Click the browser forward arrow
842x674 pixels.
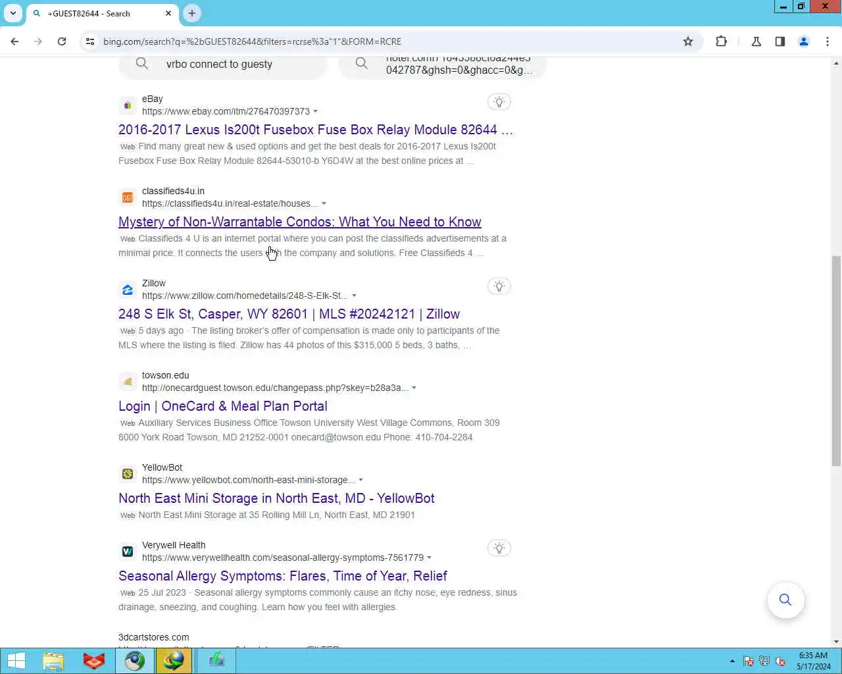(38, 41)
